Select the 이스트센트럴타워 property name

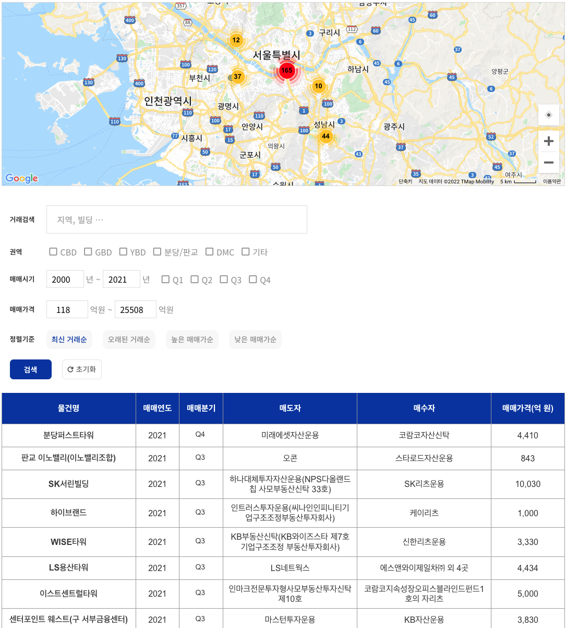tap(69, 594)
